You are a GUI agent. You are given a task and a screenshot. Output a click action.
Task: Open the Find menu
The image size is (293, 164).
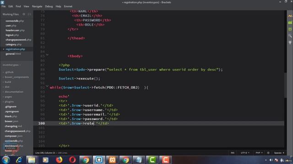coord(18,6)
